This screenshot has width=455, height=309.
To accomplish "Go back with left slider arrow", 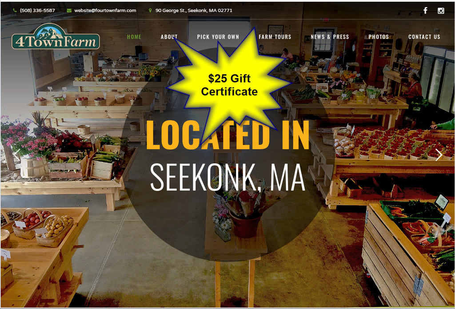I will tap(16, 152).
